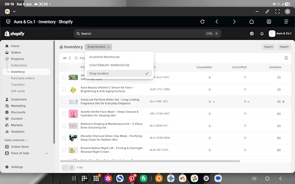Open the app drawer grid in taskbar

[x=74, y=178]
